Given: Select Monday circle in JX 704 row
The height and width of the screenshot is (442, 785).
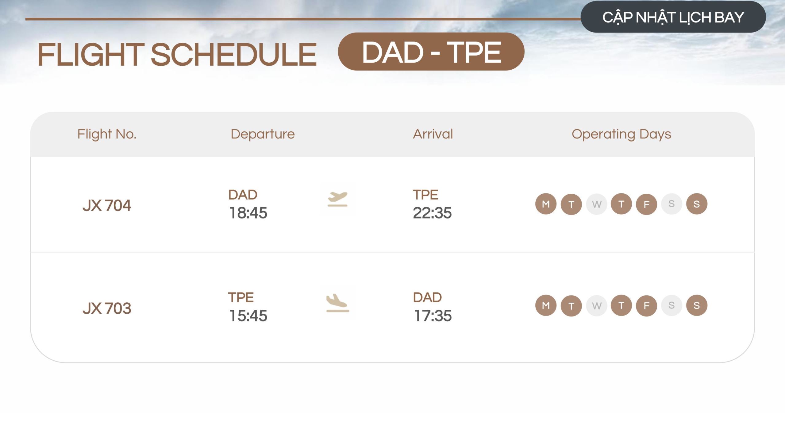Looking at the screenshot, I should (x=546, y=204).
